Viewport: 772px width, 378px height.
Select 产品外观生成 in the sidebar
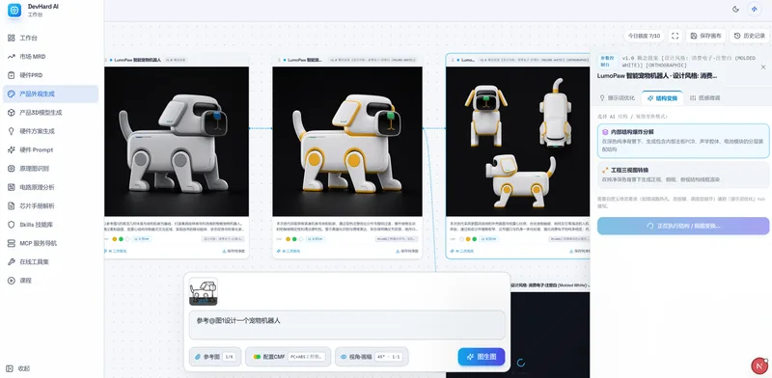(51, 94)
